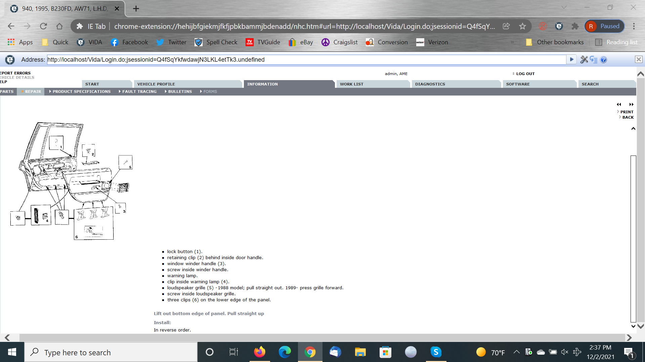
Task: Click the vertical content scrollbar thumb
Action: point(633,238)
